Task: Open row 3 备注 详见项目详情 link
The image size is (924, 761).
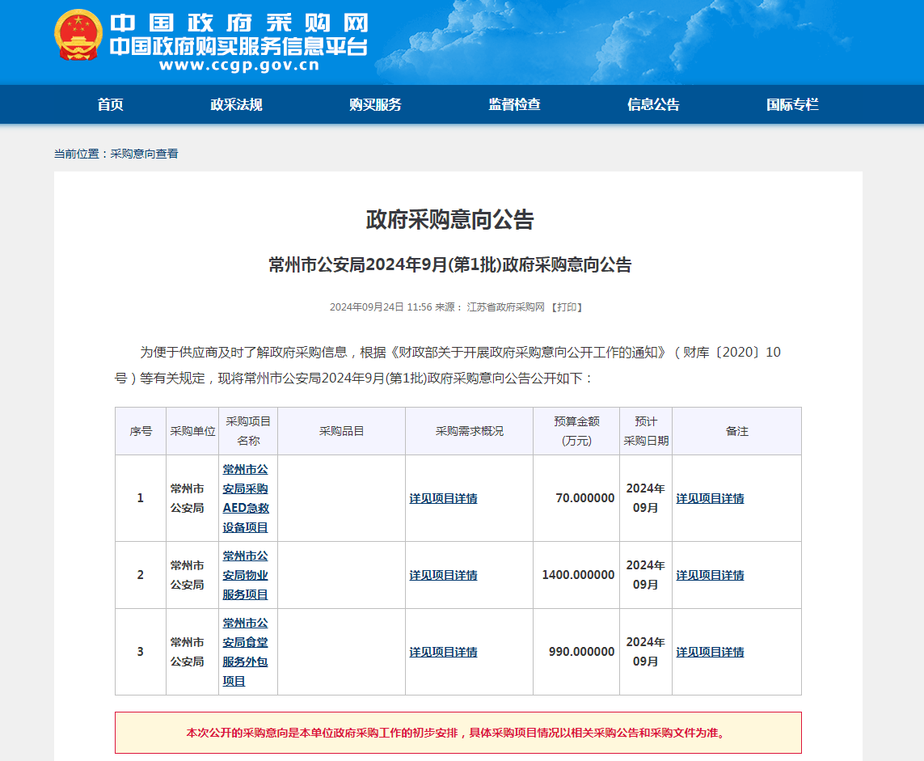Action: coord(710,652)
